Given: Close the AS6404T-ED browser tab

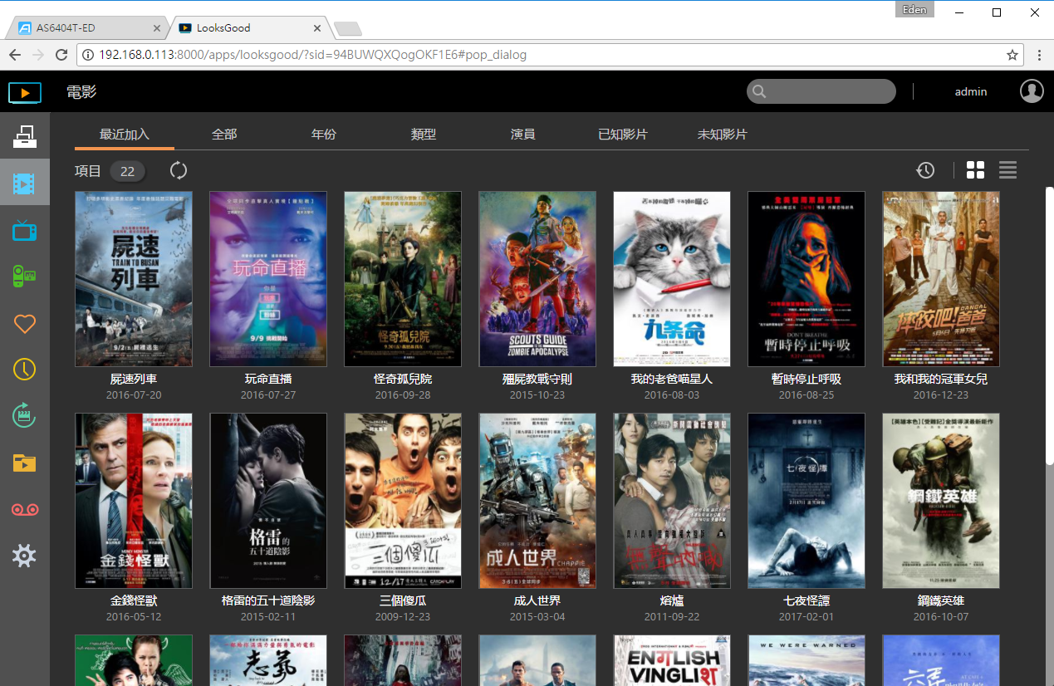Looking at the screenshot, I should pos(157,27).
